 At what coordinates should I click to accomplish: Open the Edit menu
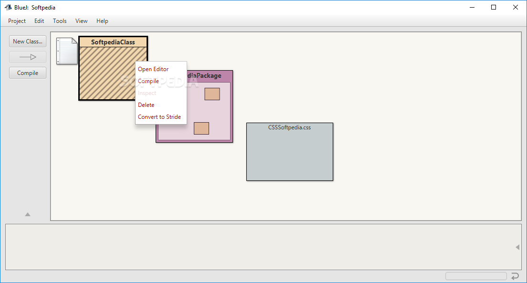(x=39, y=21)
